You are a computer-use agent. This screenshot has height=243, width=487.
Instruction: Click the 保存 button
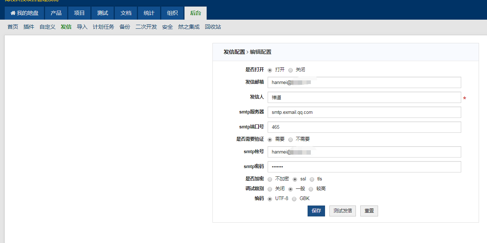tap(316, 211)
